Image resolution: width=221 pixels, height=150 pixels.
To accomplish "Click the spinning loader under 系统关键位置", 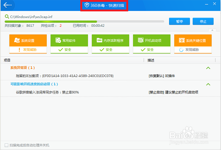I will click(181, 50).
